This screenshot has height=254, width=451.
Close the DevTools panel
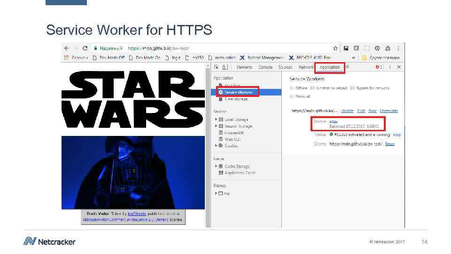pos(399,67)
